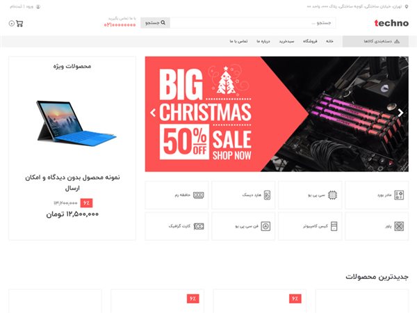Open the فروشگاه shop menu item
The image size is (417, 313).
point(310,41)
